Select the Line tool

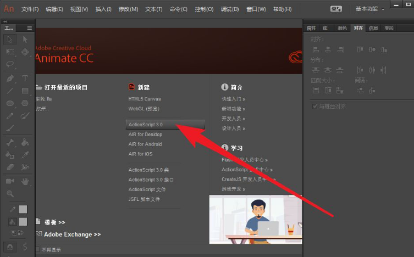pyautogui.click(x=10, y=91)
